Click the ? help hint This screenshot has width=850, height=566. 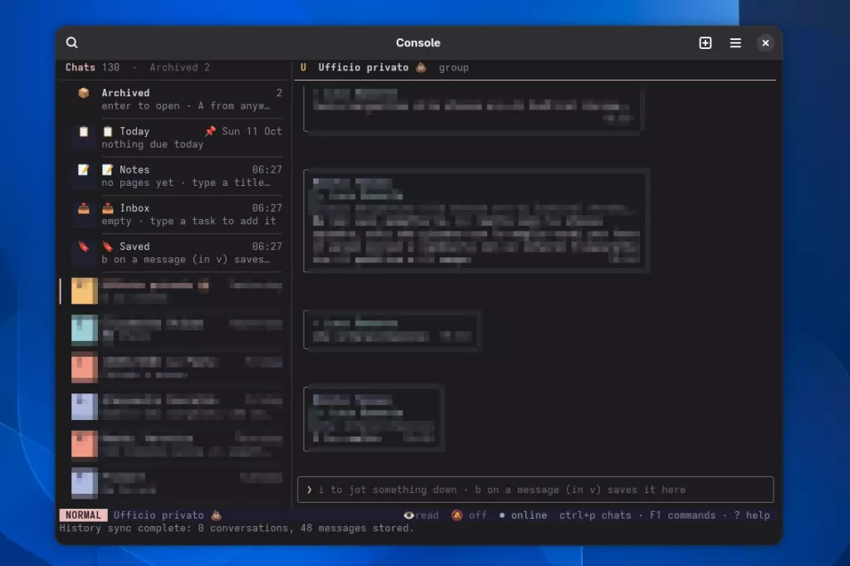tap(752, 515)
